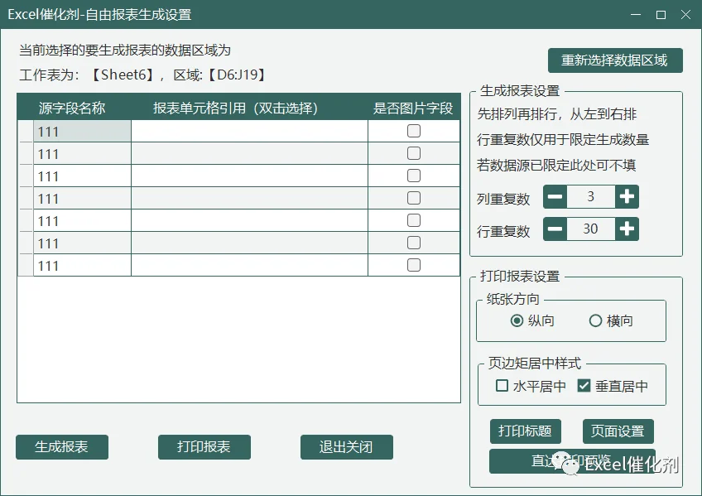Click the 直接打印预览 button
Screen dimensions: 702x496
pos(572,461)
